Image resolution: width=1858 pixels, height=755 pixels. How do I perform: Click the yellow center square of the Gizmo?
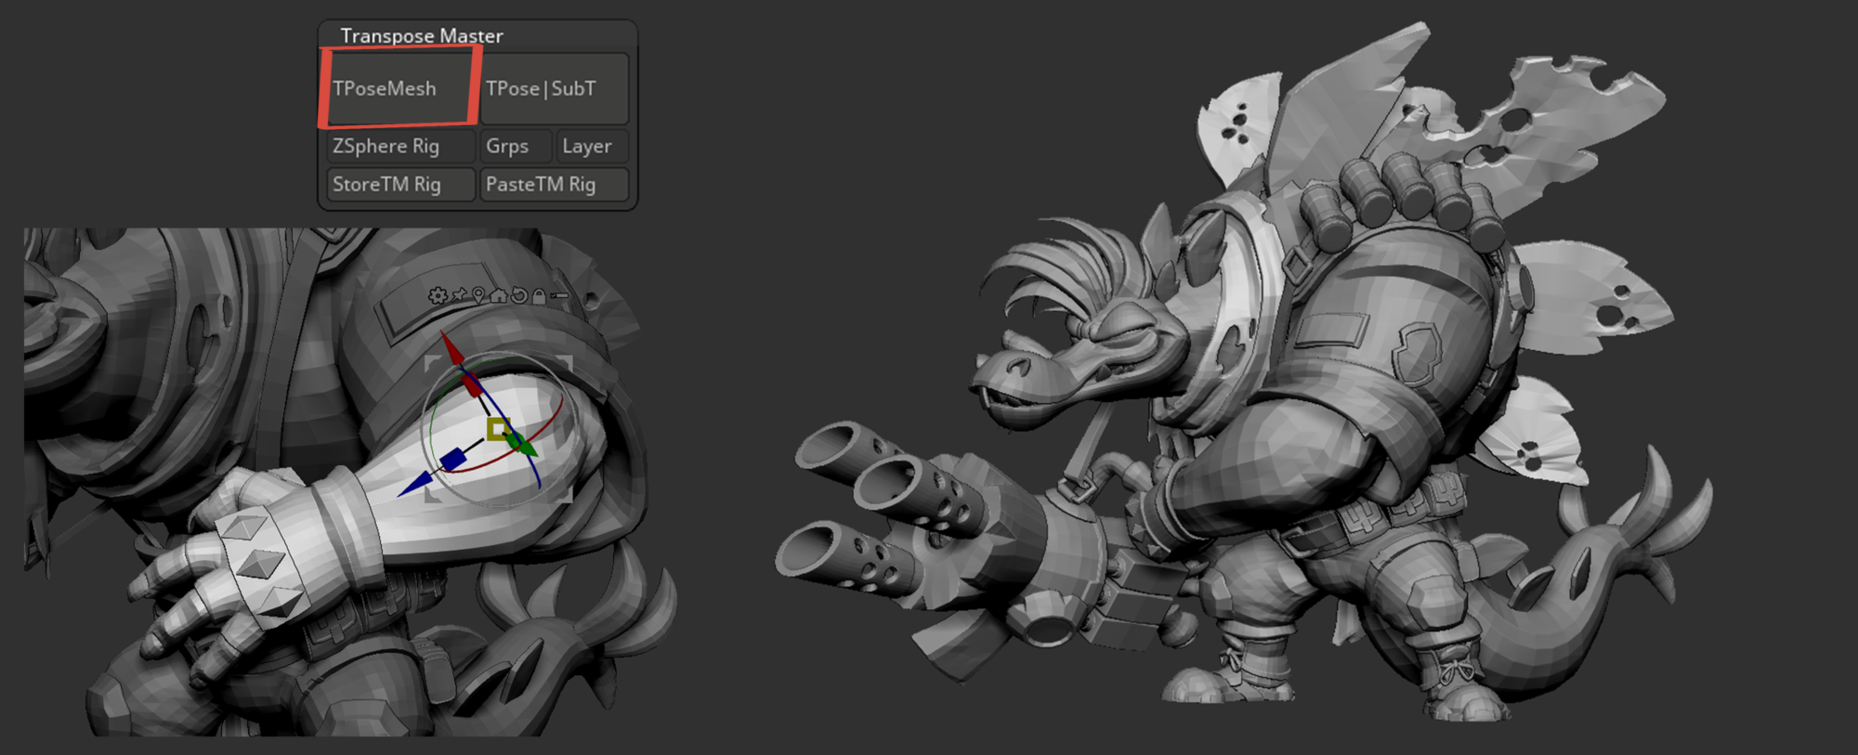[498, 428]
